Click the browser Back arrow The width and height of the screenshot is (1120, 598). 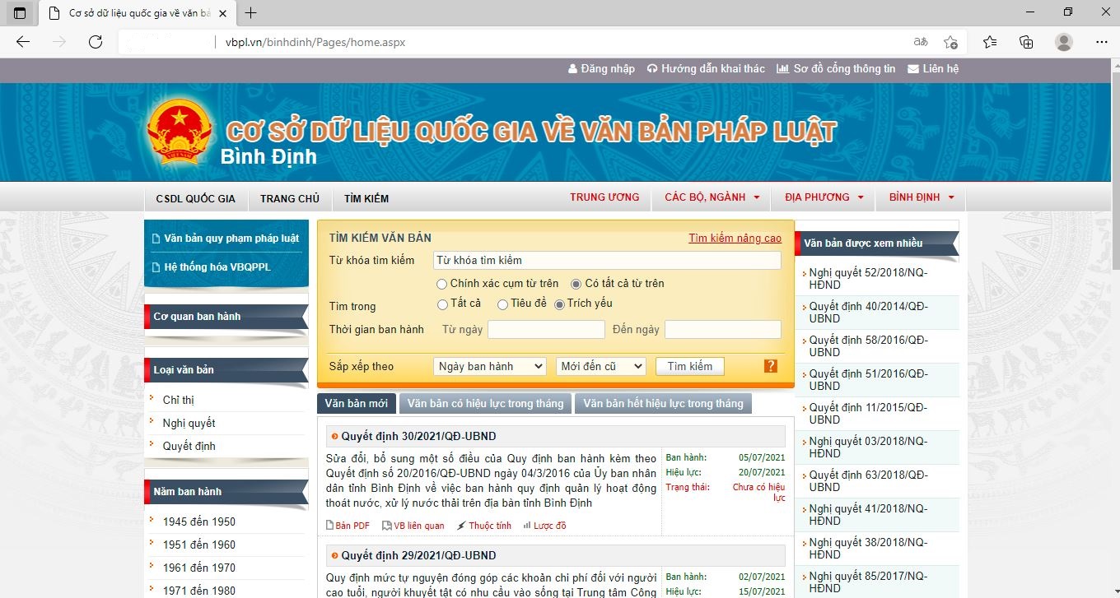(x=23, y=42)
